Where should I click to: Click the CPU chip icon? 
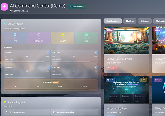(15, 35)
